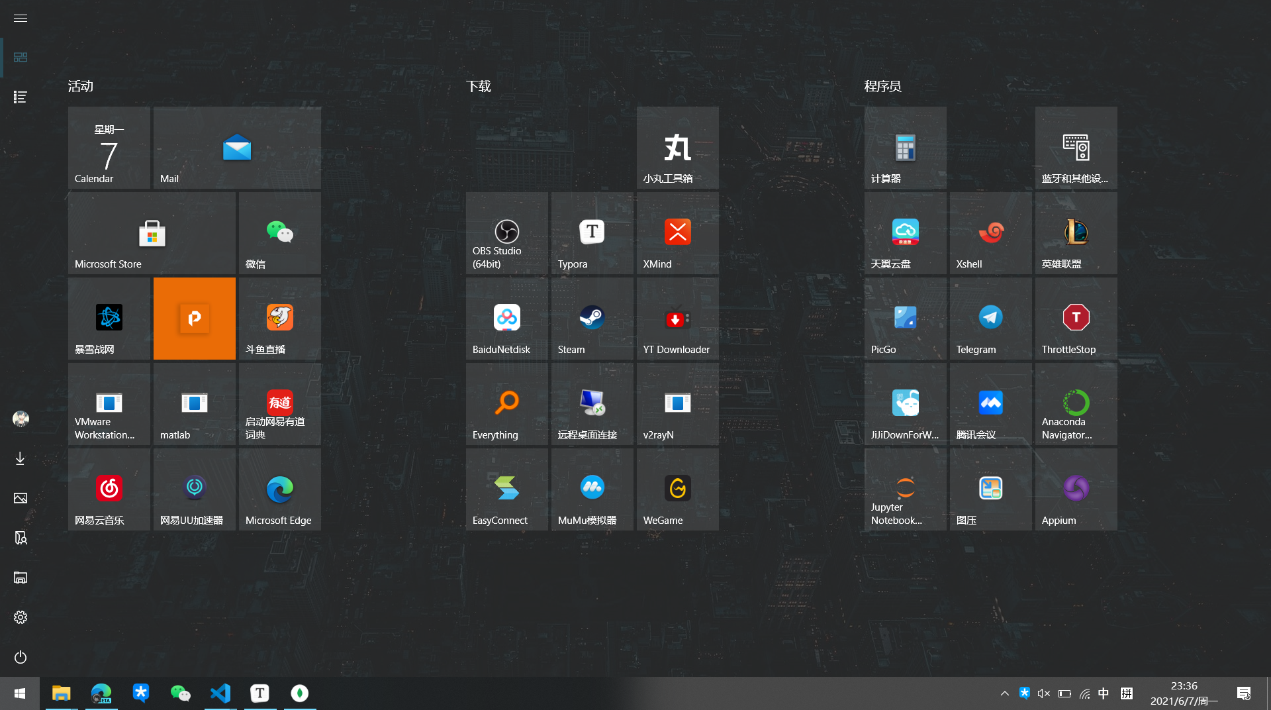
Task: Launch XMind tile
Action: [x=678, y=233]
